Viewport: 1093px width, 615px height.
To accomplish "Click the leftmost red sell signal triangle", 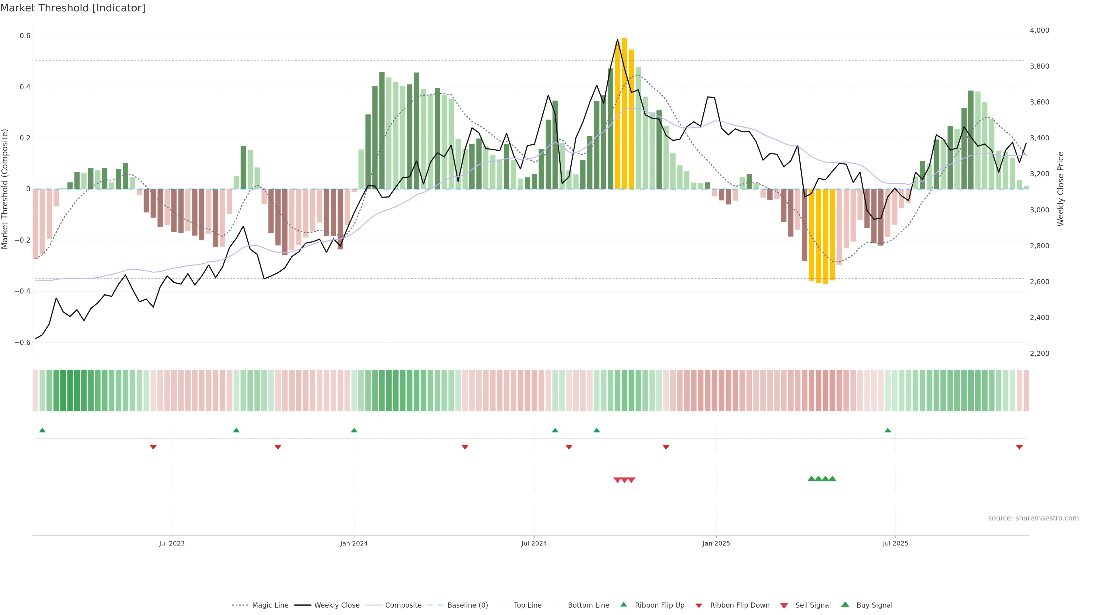I will pos(617,480).
